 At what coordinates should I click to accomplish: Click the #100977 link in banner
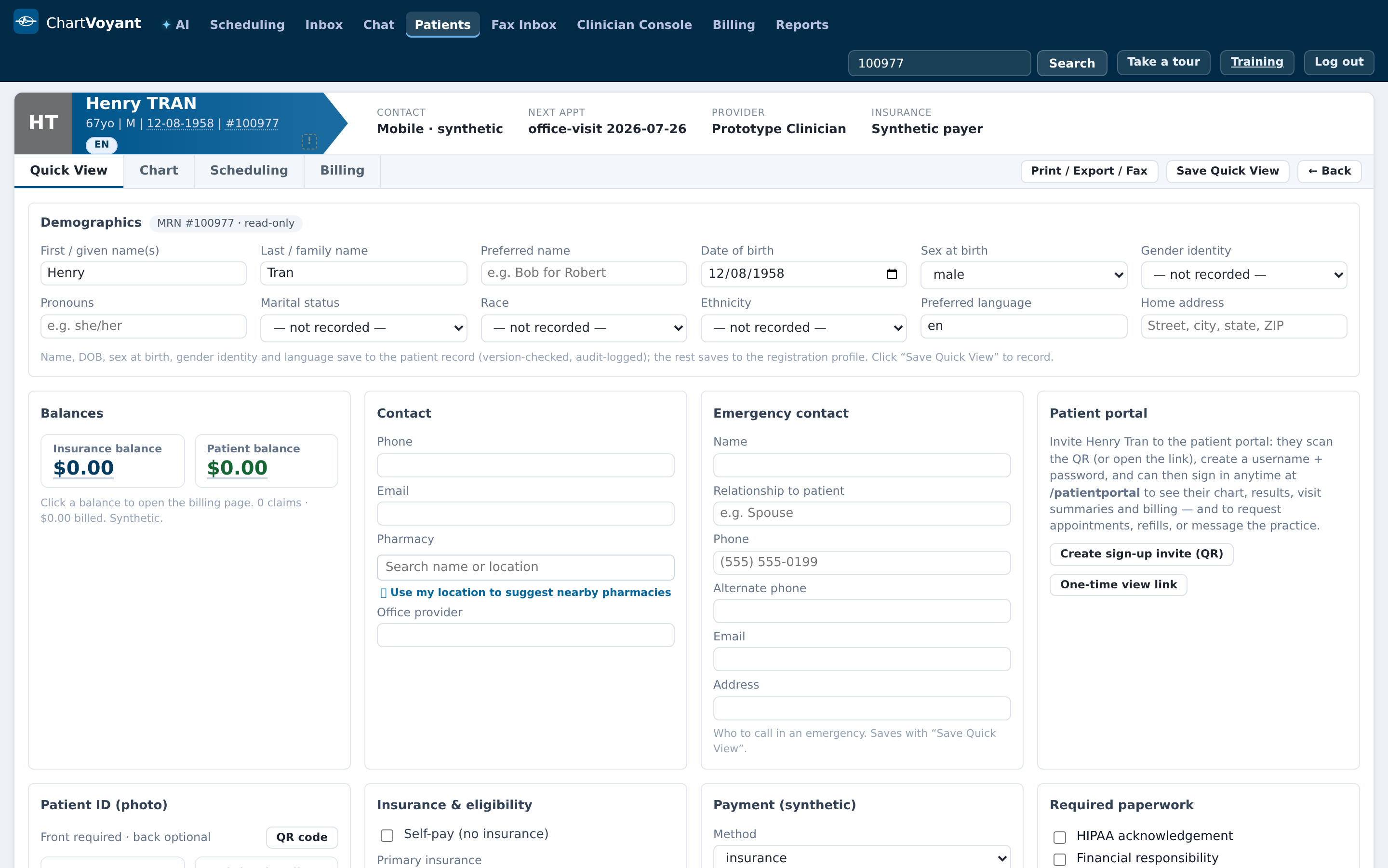[x=253, y=123]
